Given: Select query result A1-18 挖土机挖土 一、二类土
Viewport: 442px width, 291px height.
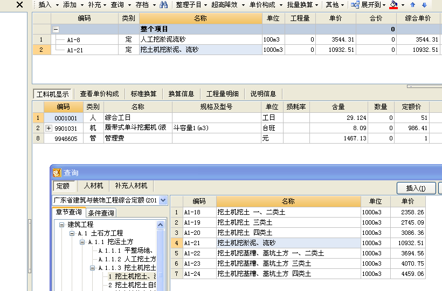Looking at the screenshot, I should coord(298,212).
